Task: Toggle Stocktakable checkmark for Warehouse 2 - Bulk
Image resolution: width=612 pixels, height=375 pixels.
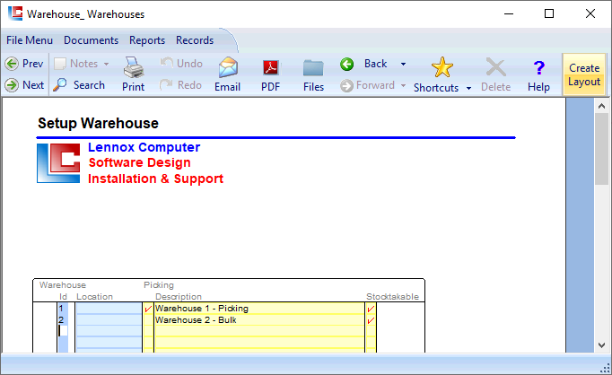Action: coord(371,320)
